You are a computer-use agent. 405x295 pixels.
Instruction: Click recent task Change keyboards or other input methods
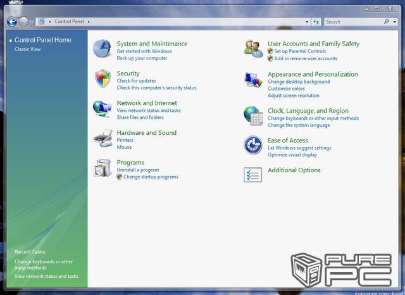pos(44,265)
